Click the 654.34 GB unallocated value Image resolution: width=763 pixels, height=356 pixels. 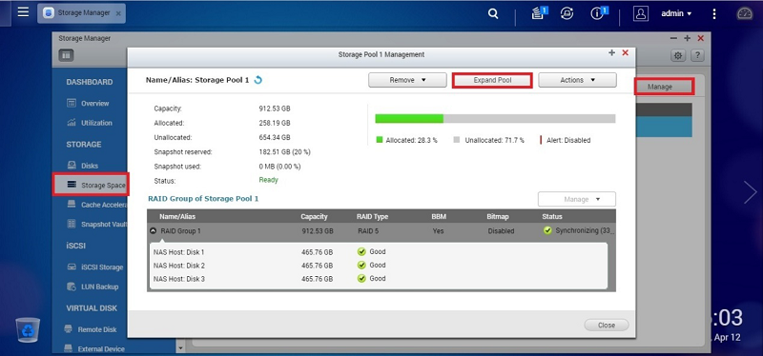click(275, 137)
